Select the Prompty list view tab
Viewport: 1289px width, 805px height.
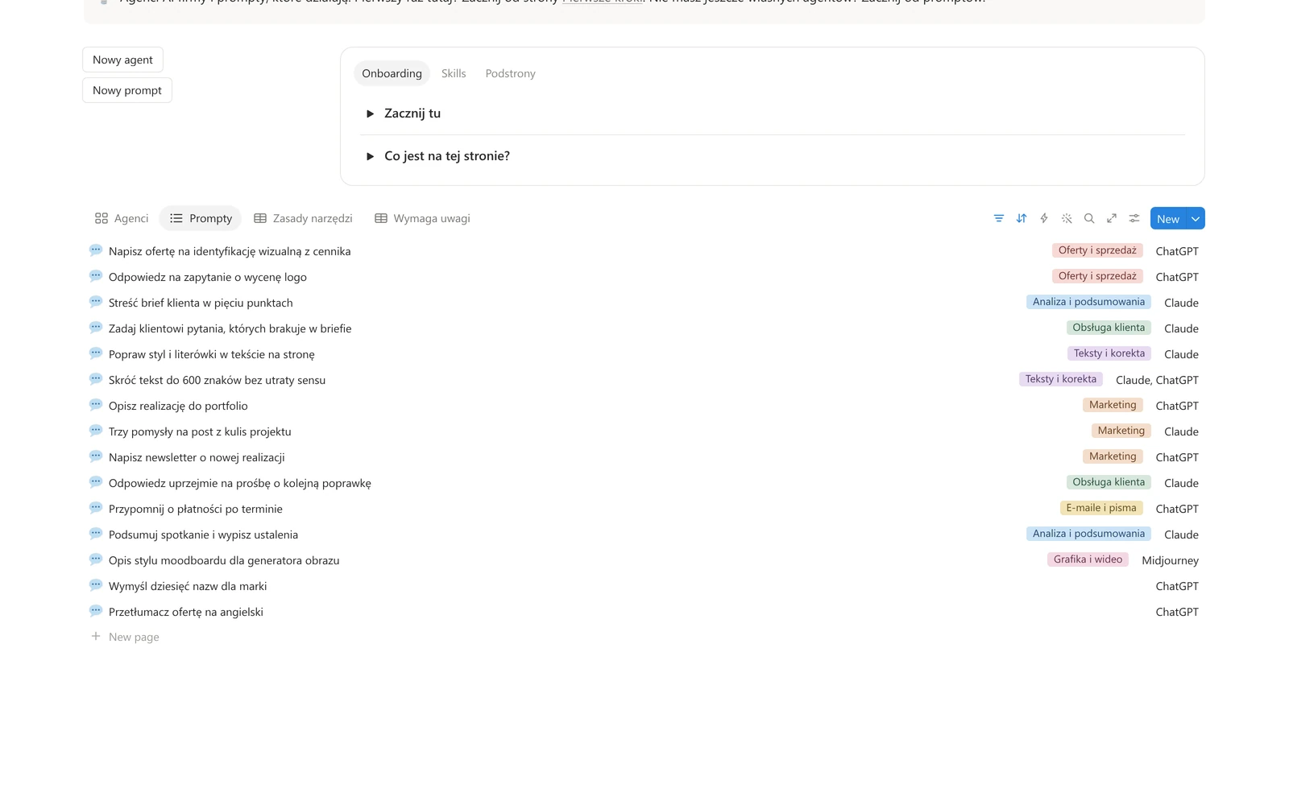[201, 218]
